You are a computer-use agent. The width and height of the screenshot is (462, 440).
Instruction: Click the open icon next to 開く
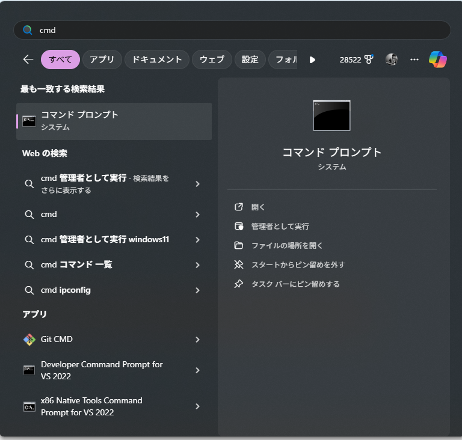coord(239,207)
